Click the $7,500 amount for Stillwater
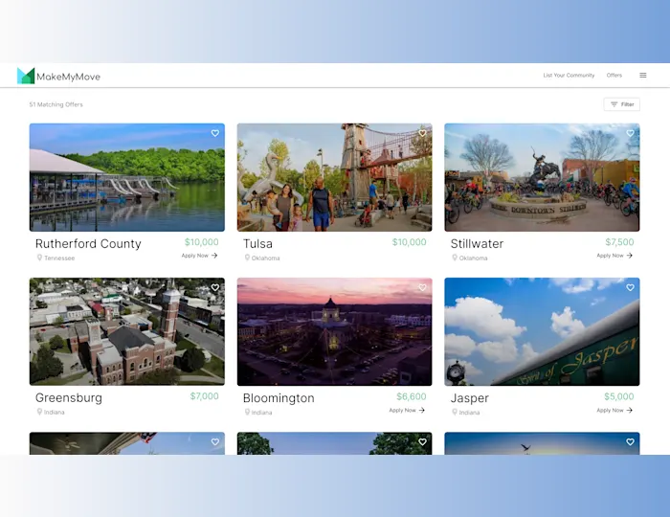 (x=619, y=242)
